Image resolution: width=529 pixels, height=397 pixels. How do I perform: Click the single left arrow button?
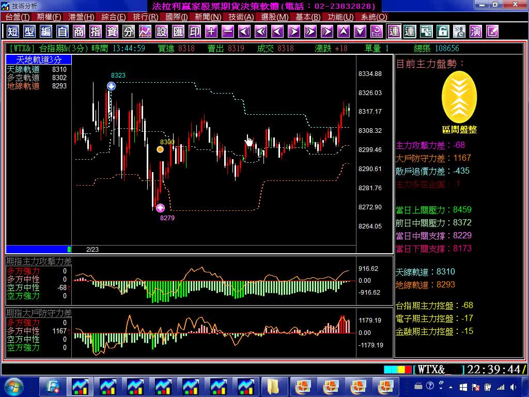(x=277, y=32)
